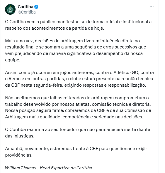The image size is (165, 173).
Task: Click the paragraph "O Coritiba reafirma ao seu torcedor"
Action: click(x=77, y=133)
